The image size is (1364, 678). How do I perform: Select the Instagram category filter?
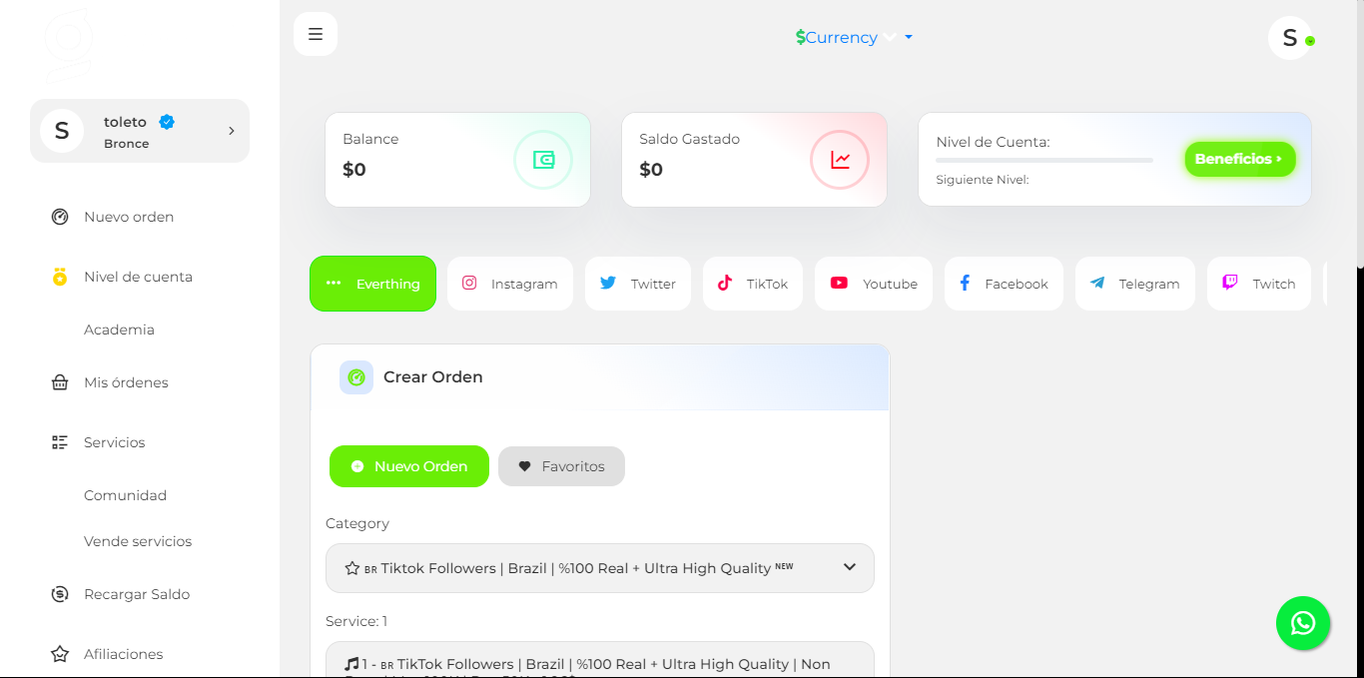click(509, 284)
